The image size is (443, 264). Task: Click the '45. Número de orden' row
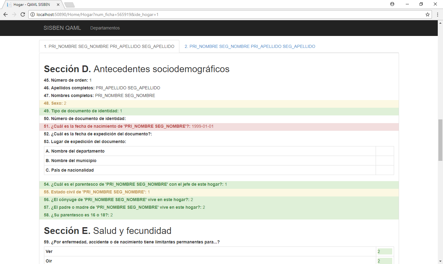219,80
